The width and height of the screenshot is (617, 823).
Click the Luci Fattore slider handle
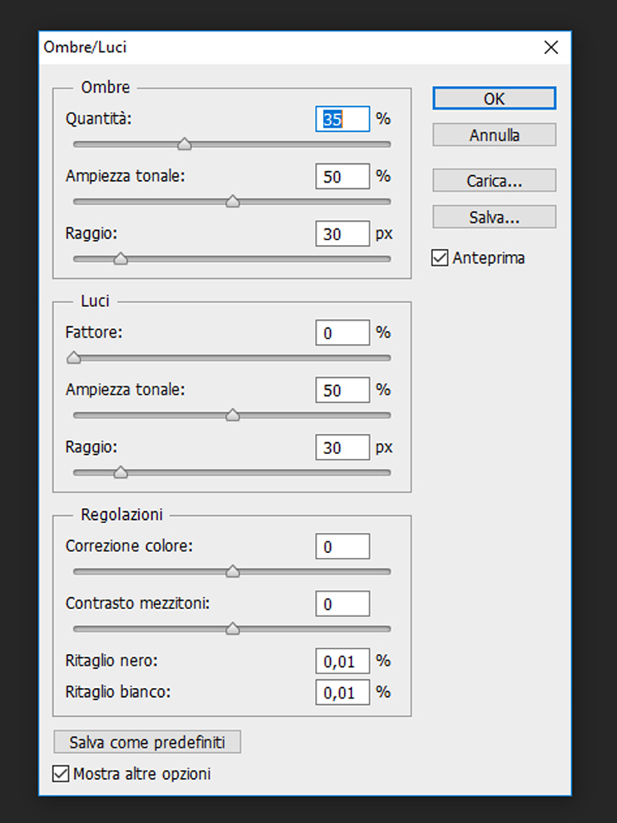pos(74,358)
